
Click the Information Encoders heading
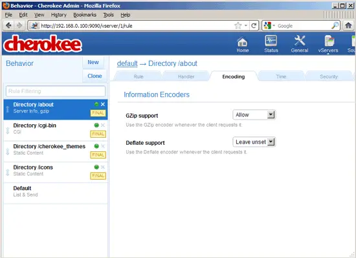157,94
